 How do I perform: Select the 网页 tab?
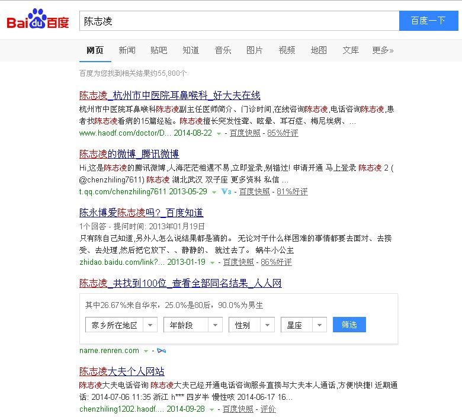[95, 50]
